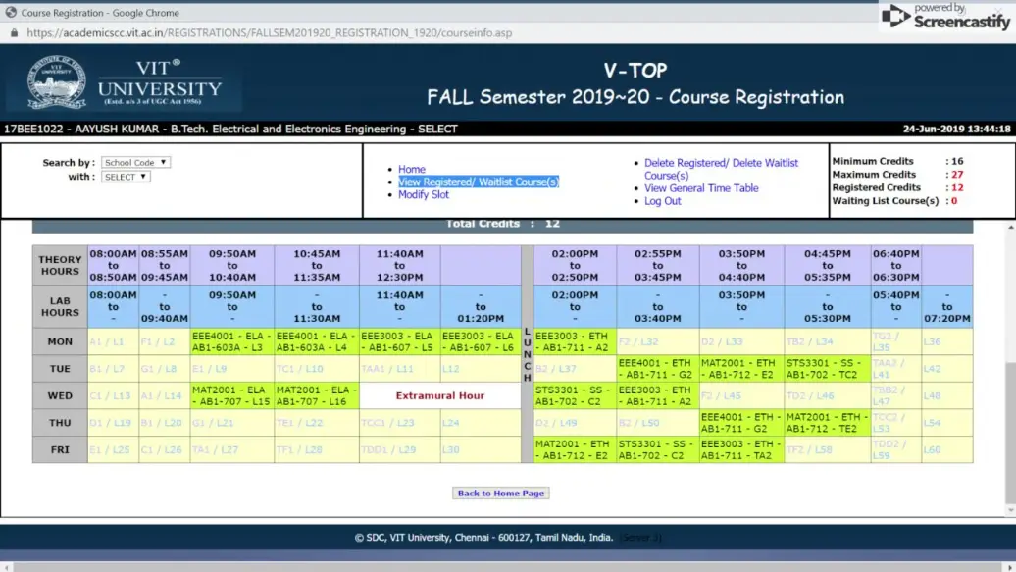This screenshot has height=572, width=1016.
Task: Click the vertical scrollbar of the timetable
Action: point(1010,432)
